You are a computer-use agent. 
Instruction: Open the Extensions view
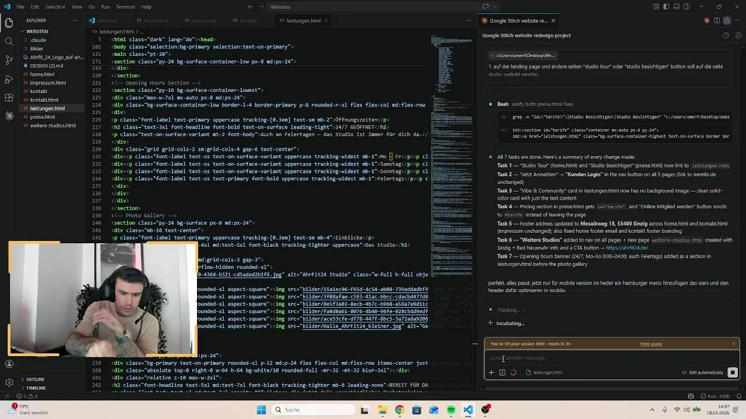[x=9, y=98]
